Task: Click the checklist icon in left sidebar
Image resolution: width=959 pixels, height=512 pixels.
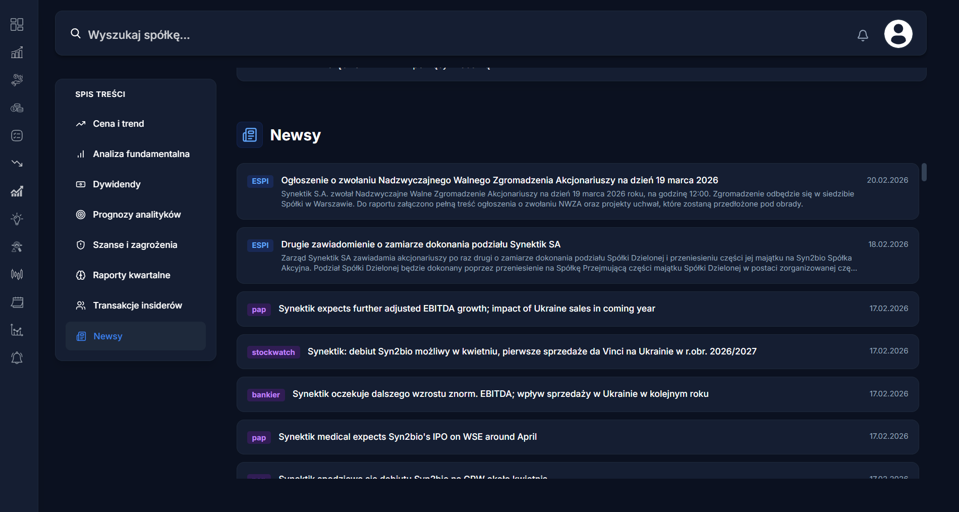Action: [17, 136]
